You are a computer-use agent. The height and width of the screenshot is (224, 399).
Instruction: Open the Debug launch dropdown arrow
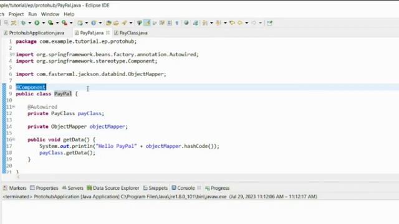pos(29,23)
